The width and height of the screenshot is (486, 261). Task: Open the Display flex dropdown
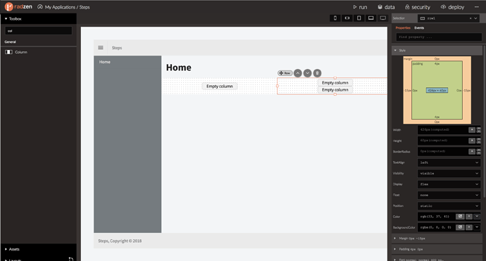tap(449, 184)
